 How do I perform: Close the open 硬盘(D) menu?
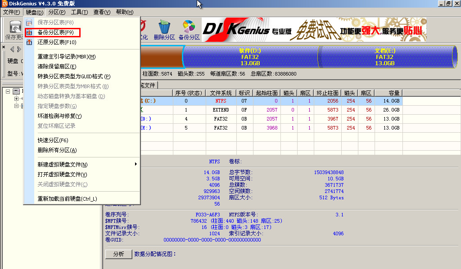coord(34,12)
